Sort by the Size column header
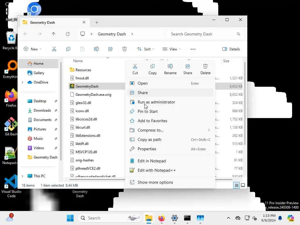The image size is (300, 225). [x=226, y=61]
